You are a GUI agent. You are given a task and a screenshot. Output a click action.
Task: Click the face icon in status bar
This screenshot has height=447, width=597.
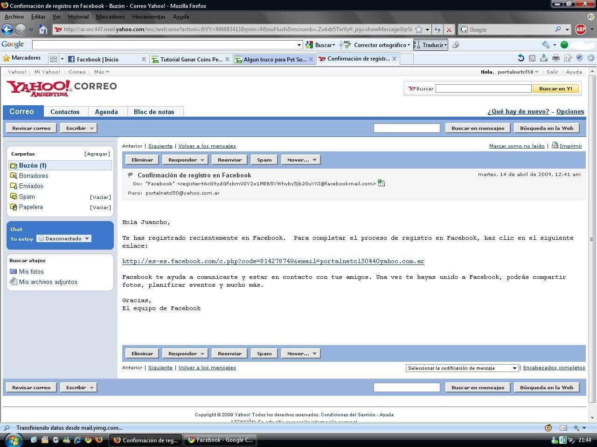point(548,428)
